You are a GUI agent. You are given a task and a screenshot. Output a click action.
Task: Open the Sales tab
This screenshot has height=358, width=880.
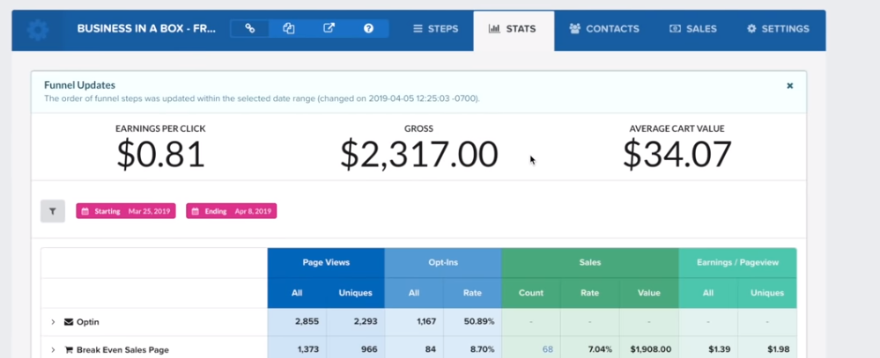pos(693,28)
